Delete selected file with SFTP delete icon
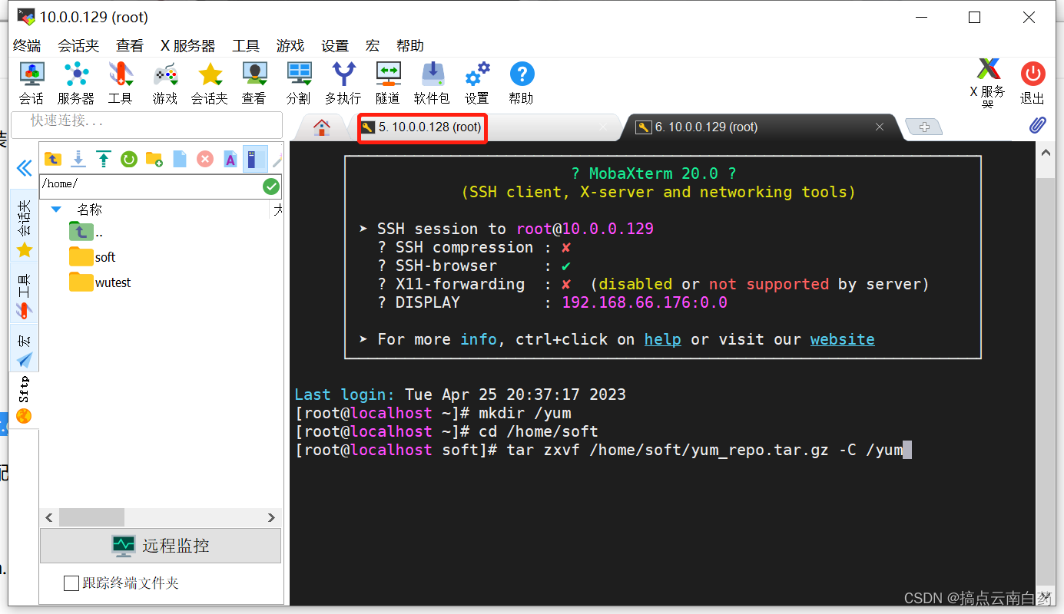Screen dimensions: 1064x614 coord(204,159)
